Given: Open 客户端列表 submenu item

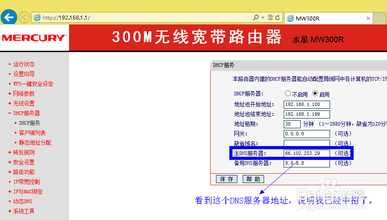Looking at the screenshot, I should click(32, 133).
